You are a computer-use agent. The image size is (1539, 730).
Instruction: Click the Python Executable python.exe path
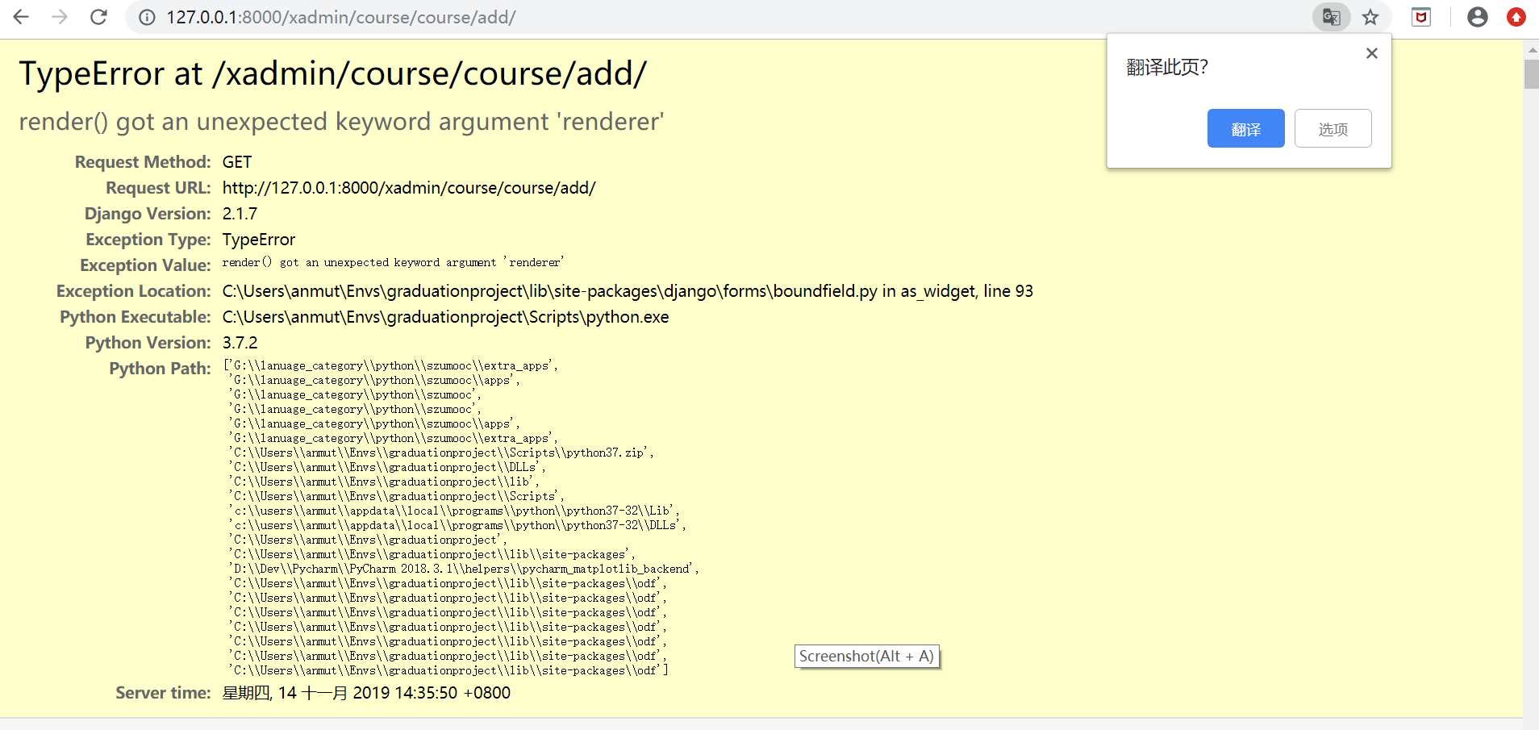(445, 317)
